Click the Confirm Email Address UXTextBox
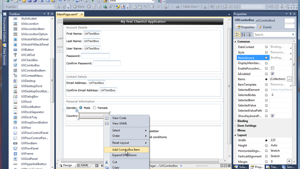Viewport: 300px width, 169px height. point(108,90)
